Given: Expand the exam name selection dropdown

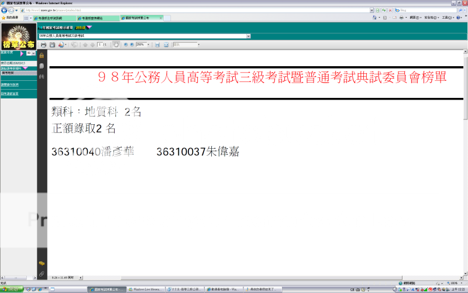Looking at the screenshot, I should coord(249,36).
